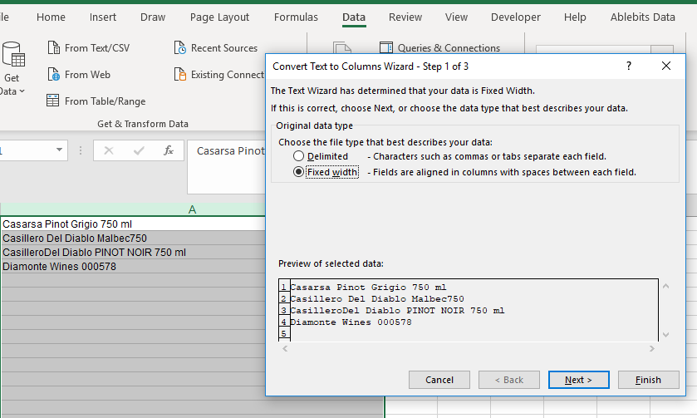The image size is (697, 418).
Task: Click the Finish button in wizard
Action: pyautogui.click(x=649, y=380)
